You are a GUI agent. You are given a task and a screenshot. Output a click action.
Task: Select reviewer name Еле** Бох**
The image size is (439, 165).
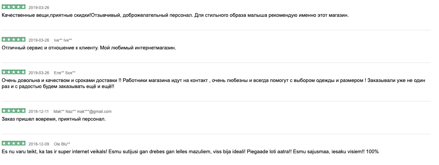point(65,73)
